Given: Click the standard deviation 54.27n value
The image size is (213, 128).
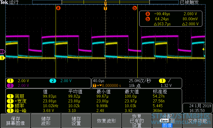Looking at the screenshot, I should click(159, 96).
